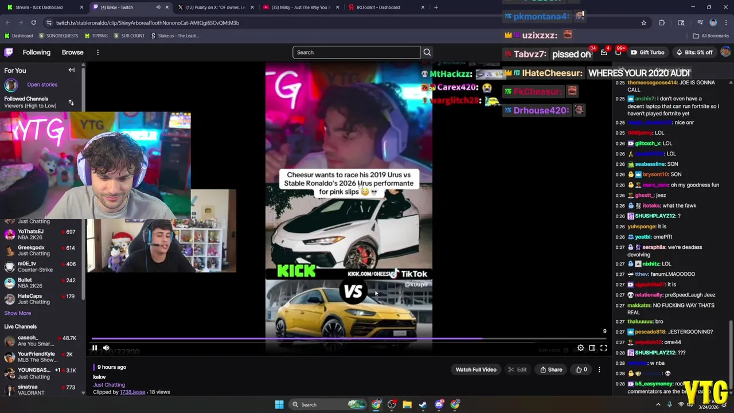Open sinatraa live channel
This screenshot has width=734, height=413.
click(40, 389)
